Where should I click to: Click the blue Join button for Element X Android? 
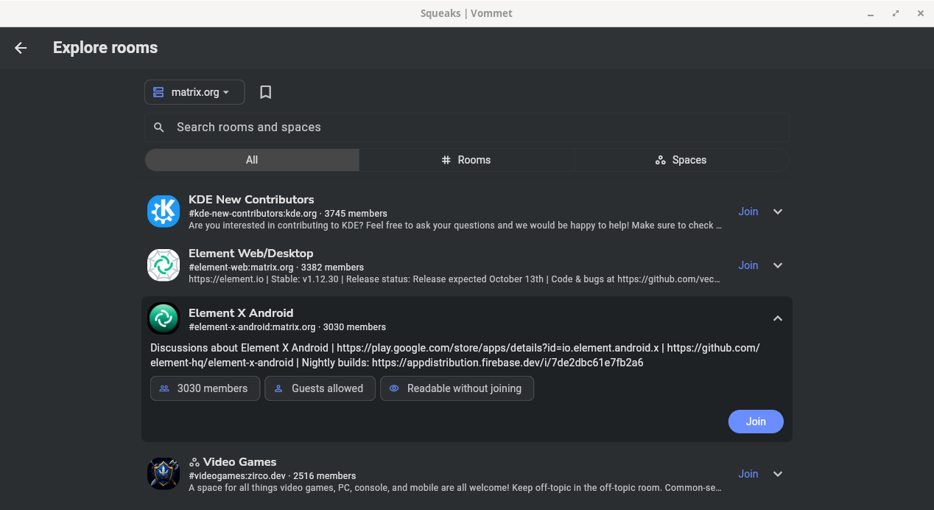756,422
